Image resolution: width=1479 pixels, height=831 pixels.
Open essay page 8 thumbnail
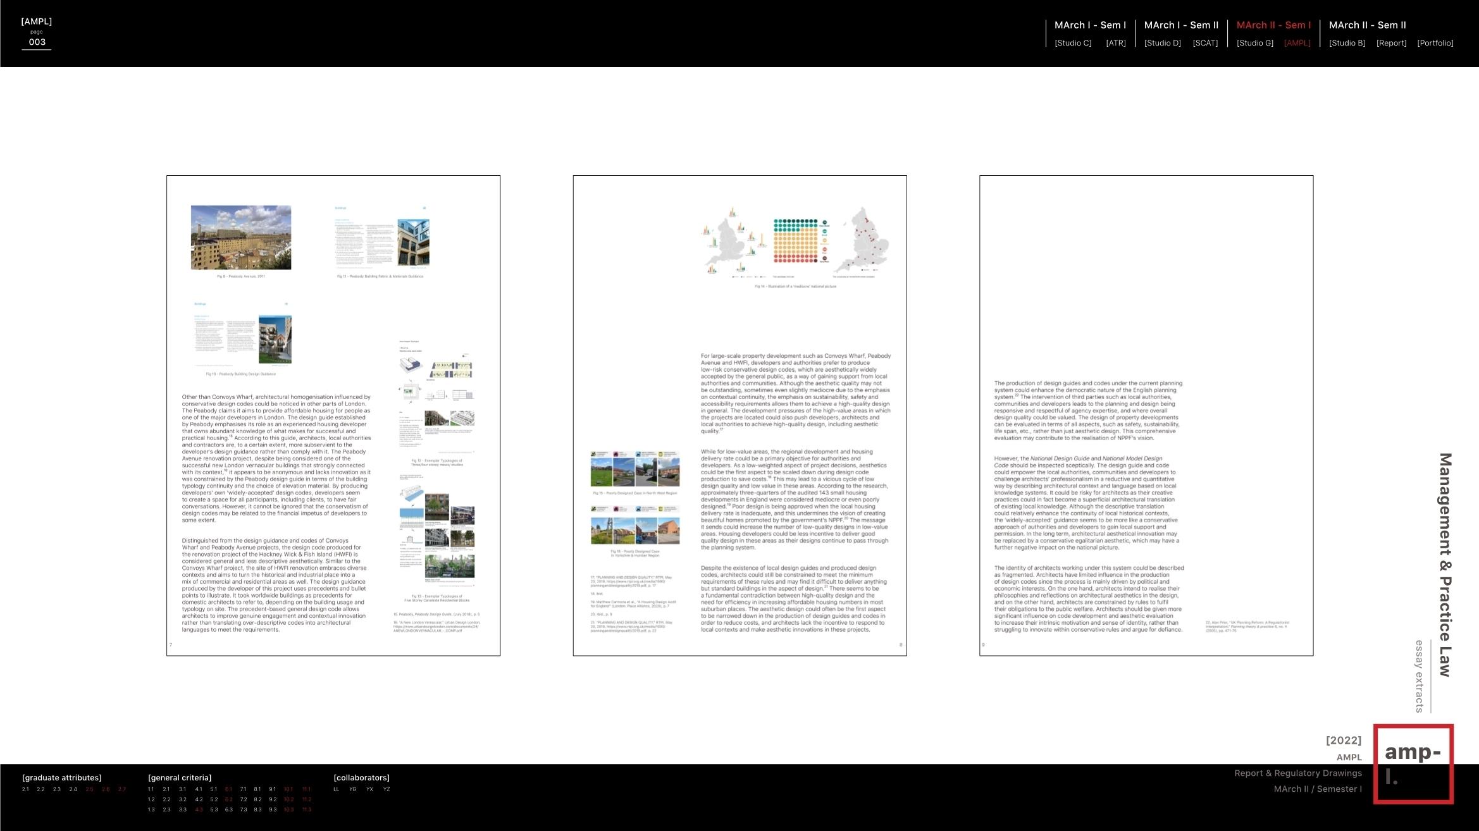(x=739, y=416)
